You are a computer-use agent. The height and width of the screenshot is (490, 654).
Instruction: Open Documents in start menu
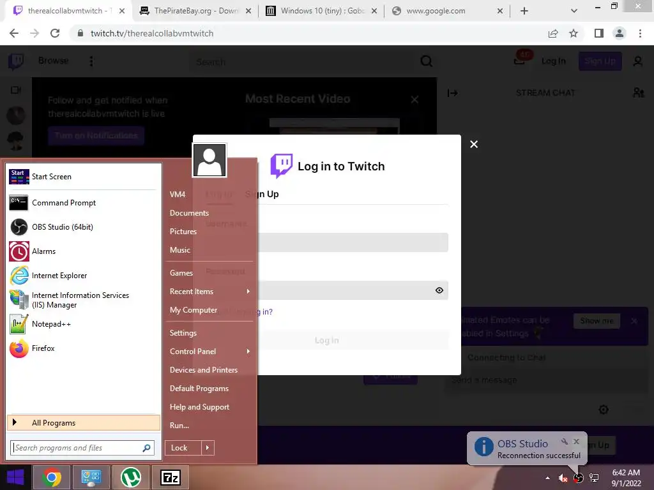pos(189,213)
